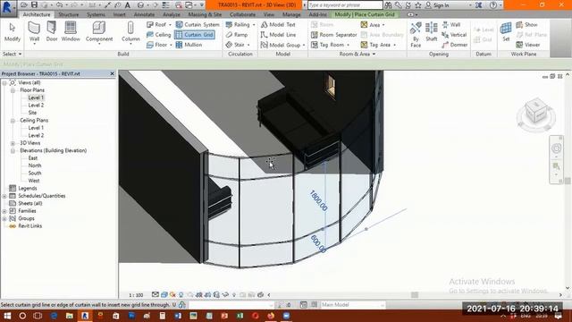Screen dimensions: 572x322
Task: Open the Structure ribbon tab
Action: point(69,14)
